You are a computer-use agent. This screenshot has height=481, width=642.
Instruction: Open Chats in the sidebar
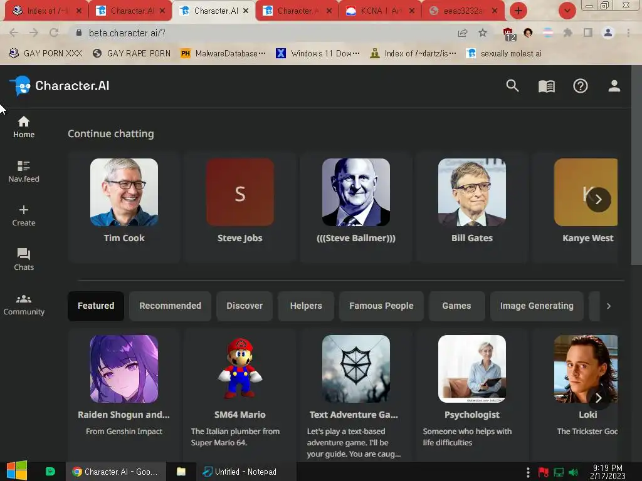coord(24,260)
